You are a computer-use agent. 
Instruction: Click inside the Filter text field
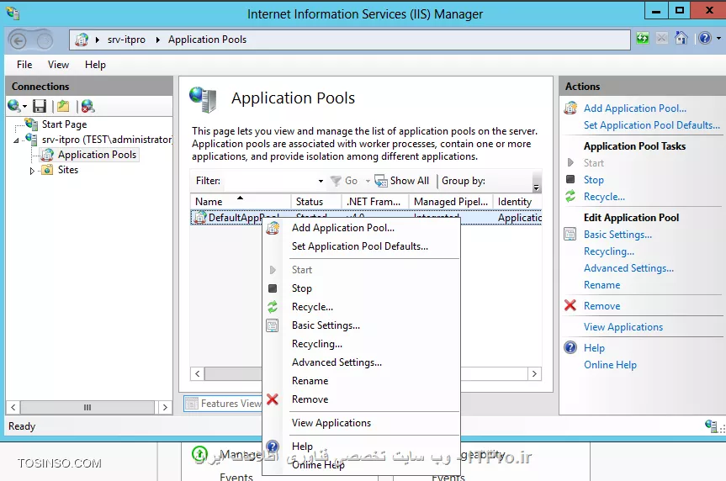(x=269, y=181)
